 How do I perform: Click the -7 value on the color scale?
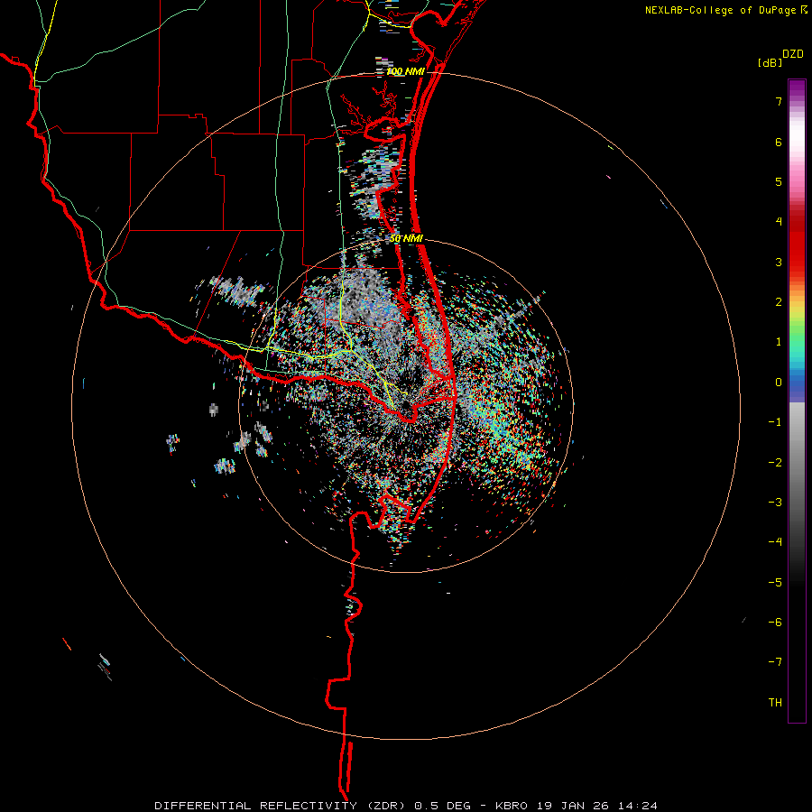[775, 662]
